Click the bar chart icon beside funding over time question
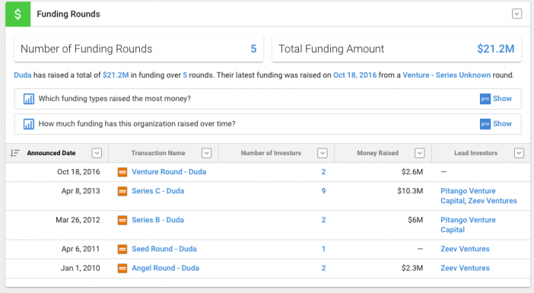This screenshot has height=293, width=534. 29,124
